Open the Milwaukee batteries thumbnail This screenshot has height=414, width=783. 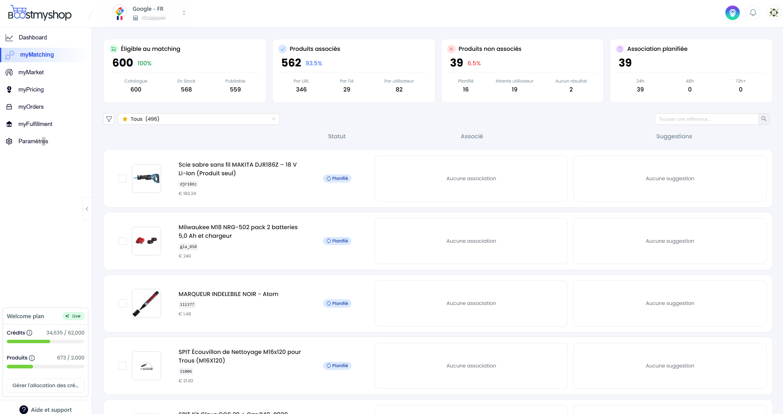[x=146, y=241]
